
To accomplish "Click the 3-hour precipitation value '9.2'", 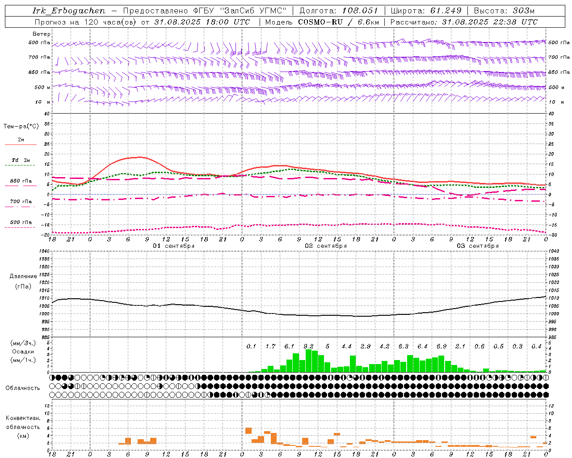I will tap(308, 346).
